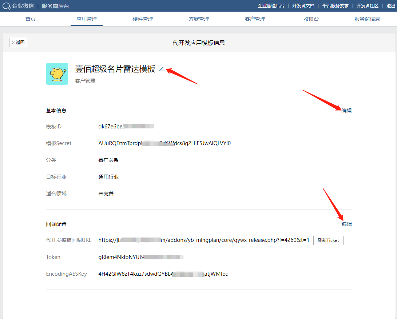The height and width of the screenshot is (319, 397).
Task: Click the 服务商后台 header text
Action: click(55, 6)
